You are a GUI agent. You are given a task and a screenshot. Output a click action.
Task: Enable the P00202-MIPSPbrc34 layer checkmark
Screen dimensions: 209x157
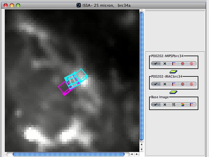coord(156,64)
